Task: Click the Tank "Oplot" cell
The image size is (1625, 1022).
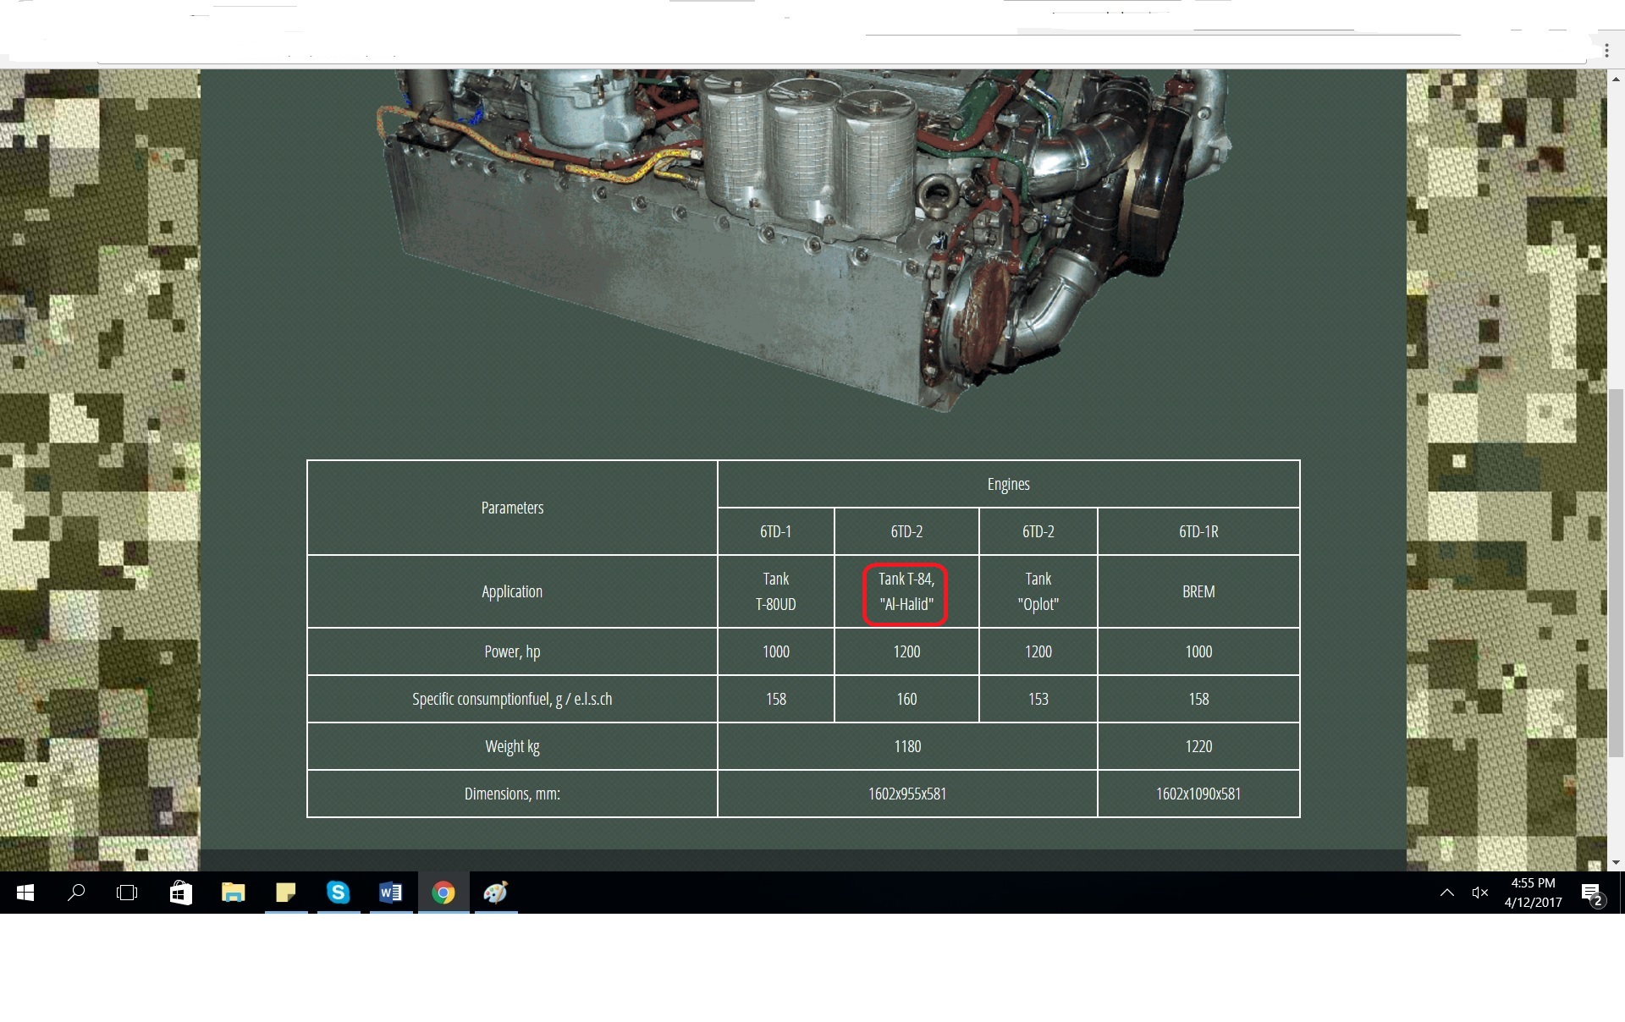Action: point(1038,591)
